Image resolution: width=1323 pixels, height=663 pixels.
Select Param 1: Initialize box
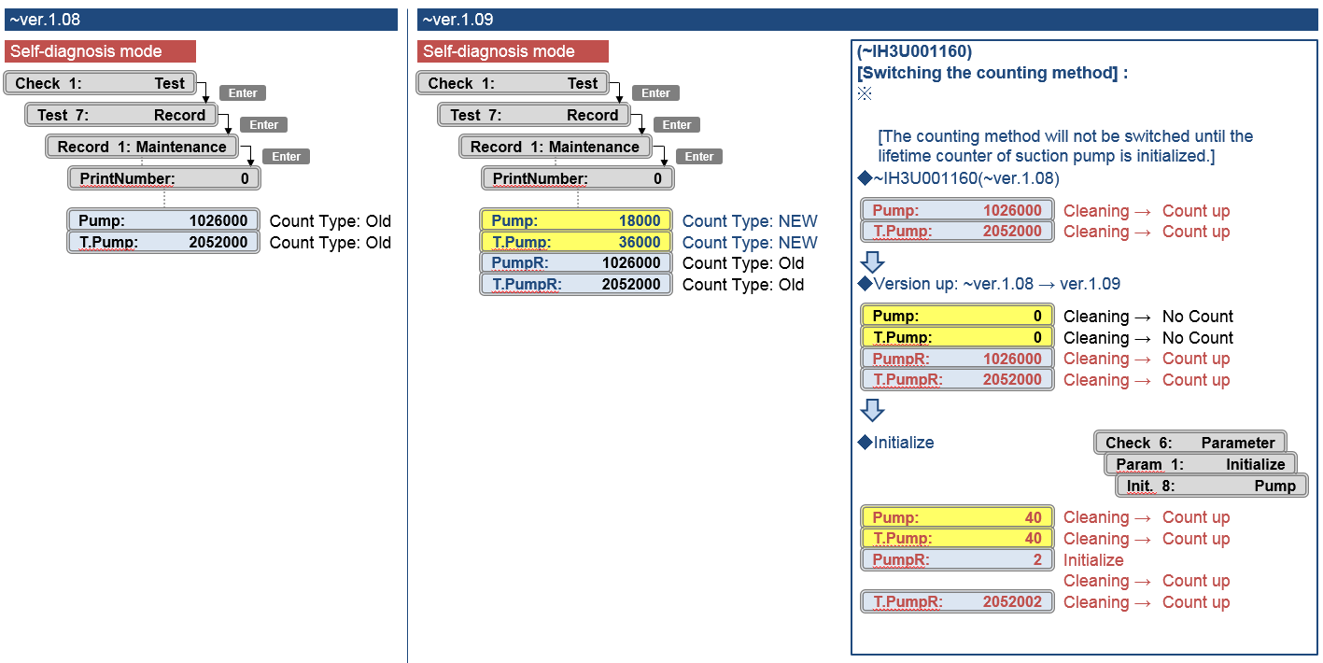point(1202,464)
